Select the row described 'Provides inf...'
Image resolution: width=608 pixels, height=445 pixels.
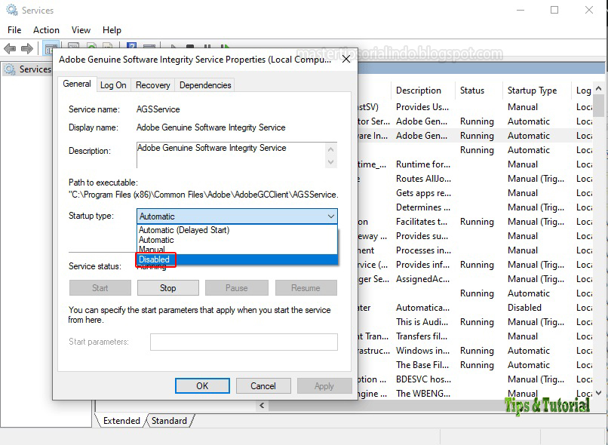point(475,265)
